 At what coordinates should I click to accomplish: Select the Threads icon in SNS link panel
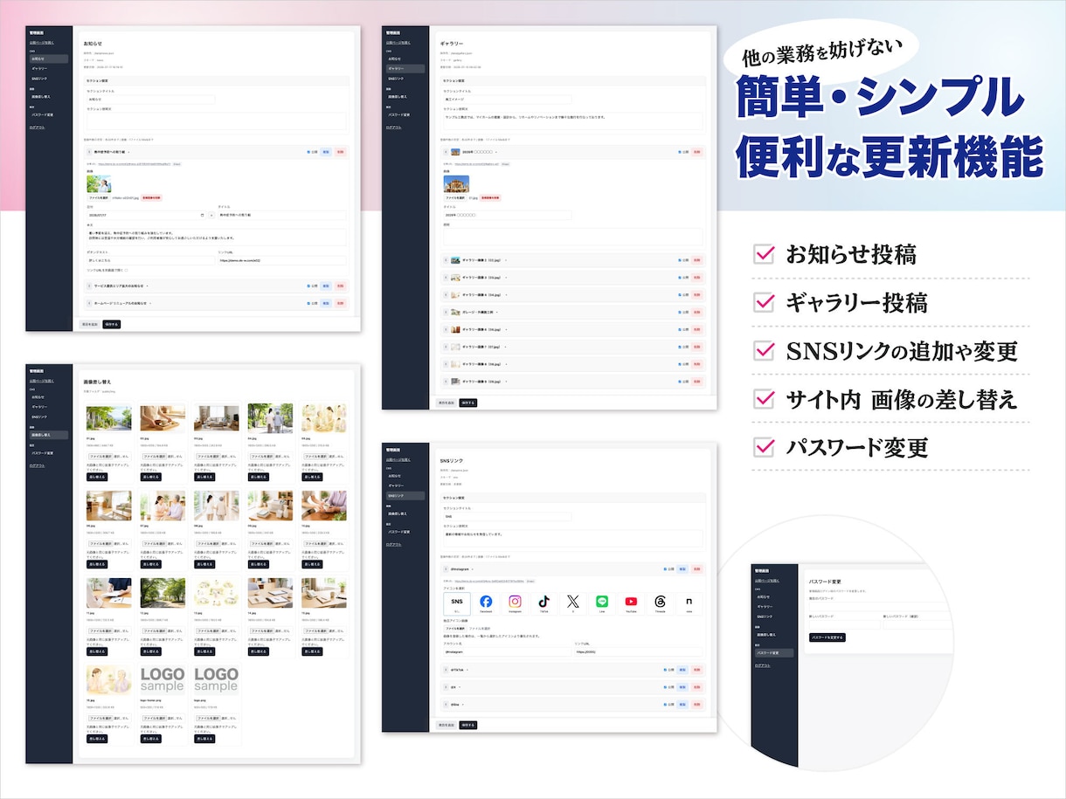(660, 604)
